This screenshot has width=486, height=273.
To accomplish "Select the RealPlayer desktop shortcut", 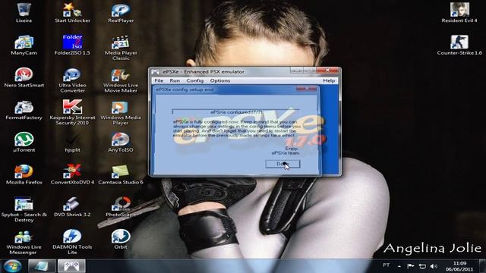I will click(x=121, y=12).
